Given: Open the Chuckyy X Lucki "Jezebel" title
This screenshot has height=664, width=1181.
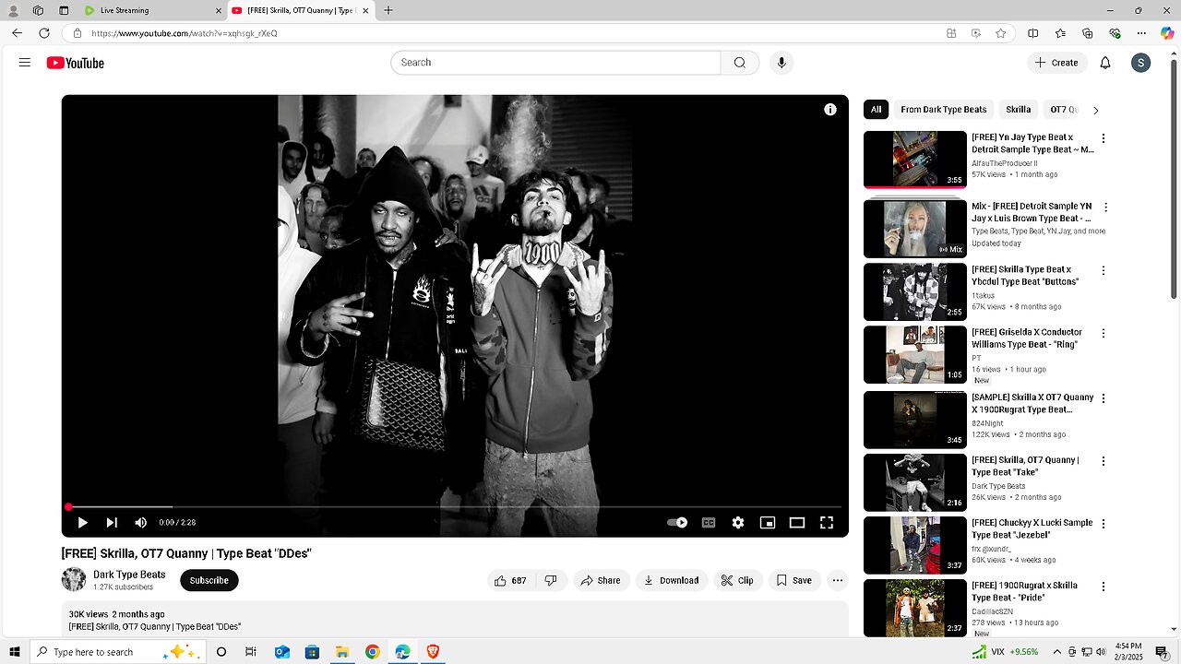Looking at the screenshot, I should click(1032, 528).
